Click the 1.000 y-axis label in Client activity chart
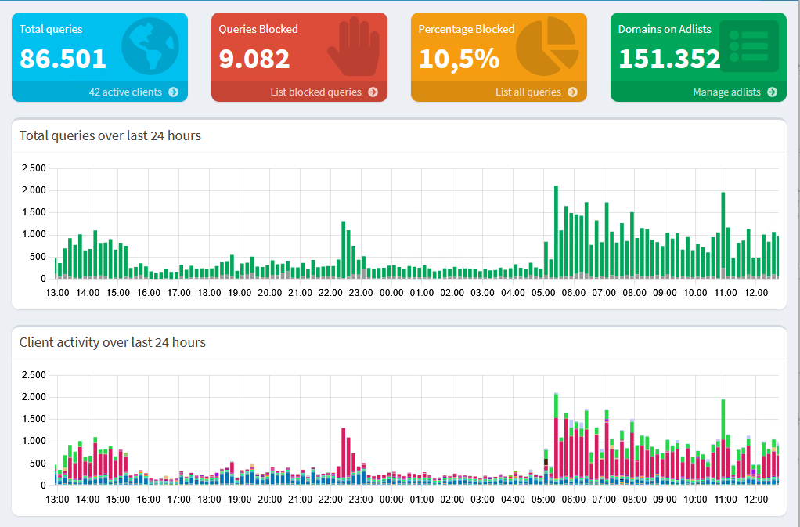 click(34, 442)
